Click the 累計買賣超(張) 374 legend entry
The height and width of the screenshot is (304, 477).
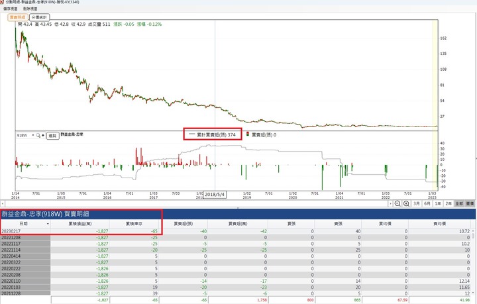(213, 134)
